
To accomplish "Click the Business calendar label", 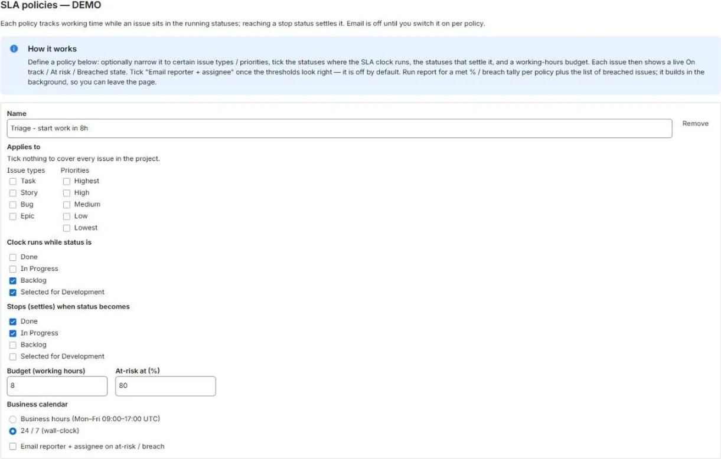I will coord(37,405).
